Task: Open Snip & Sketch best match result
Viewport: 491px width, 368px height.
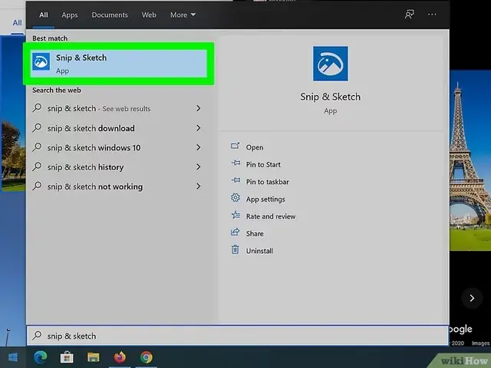Action: [x=119, y=64]
